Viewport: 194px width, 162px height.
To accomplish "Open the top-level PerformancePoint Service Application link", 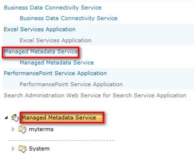I will 55,73.
